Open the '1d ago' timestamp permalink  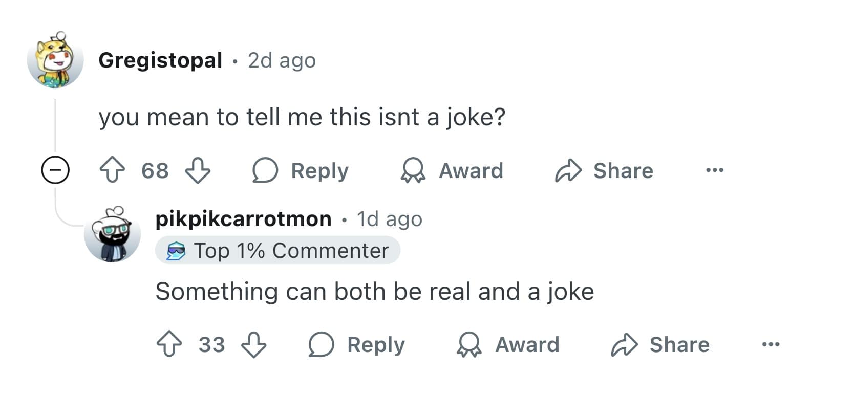tap(389, 219)
